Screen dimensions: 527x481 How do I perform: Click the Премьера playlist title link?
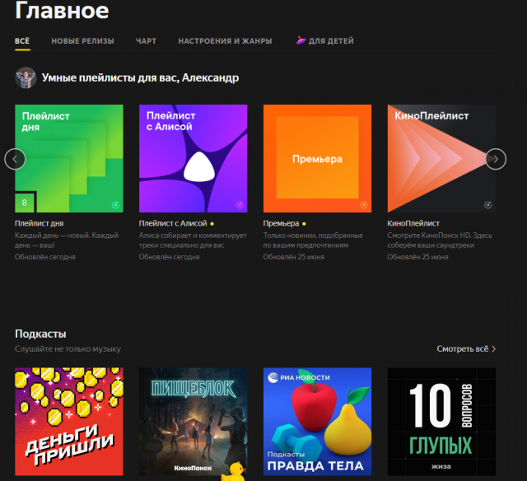click(x=281, y=223)
